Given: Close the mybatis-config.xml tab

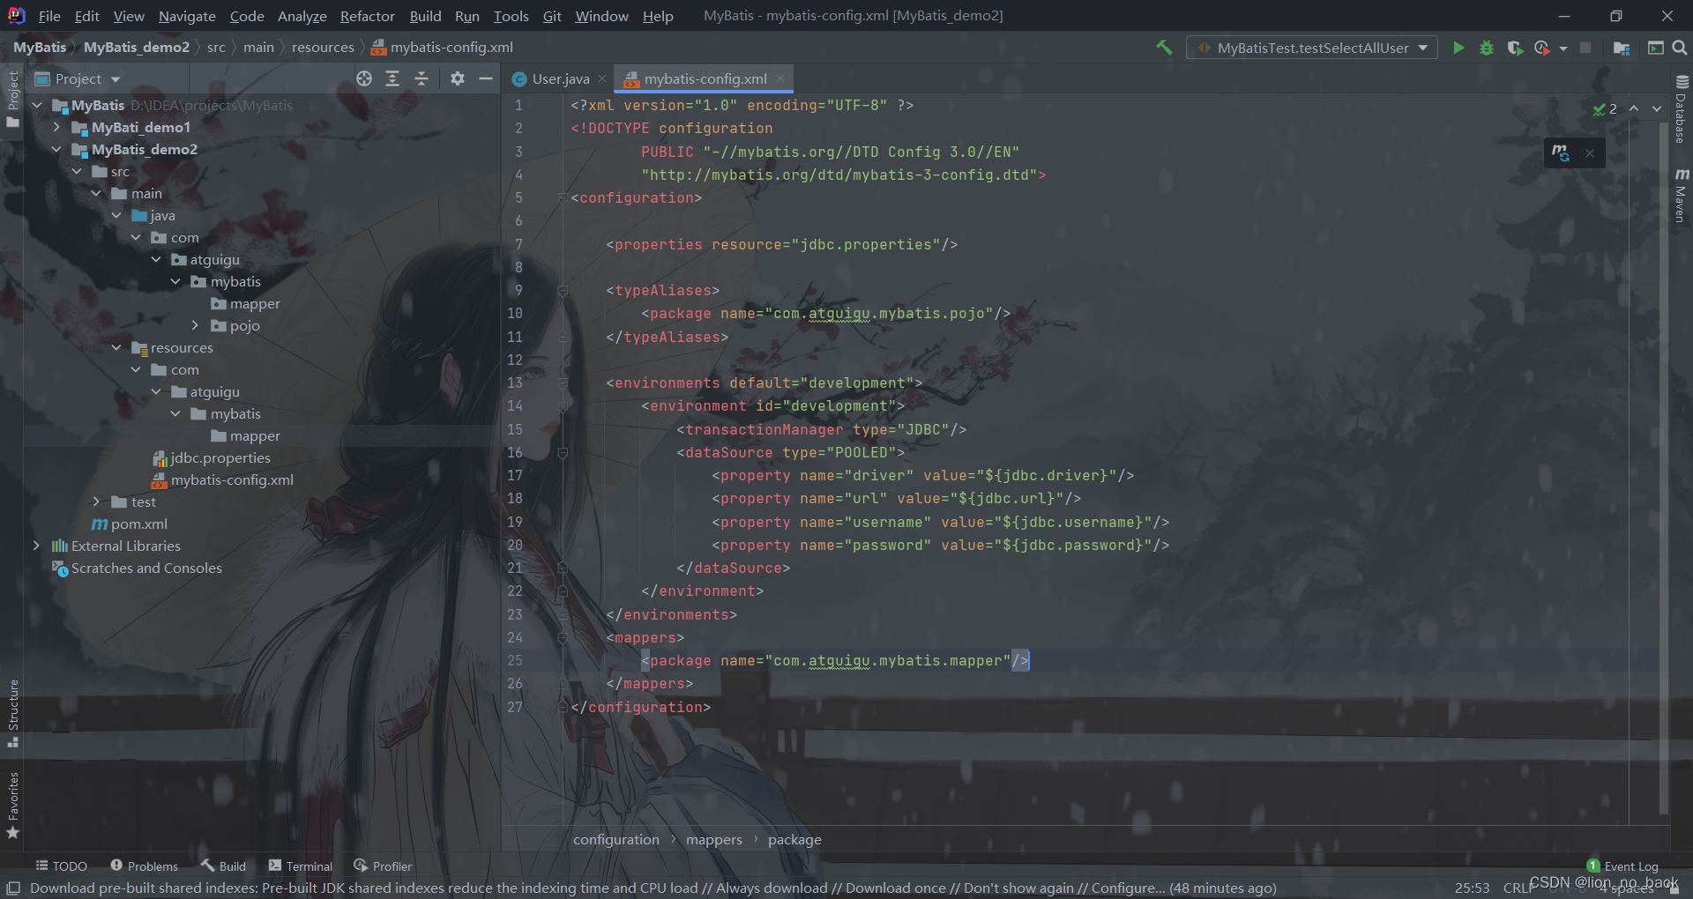Looking at the screenshot, I should [780, 78].
